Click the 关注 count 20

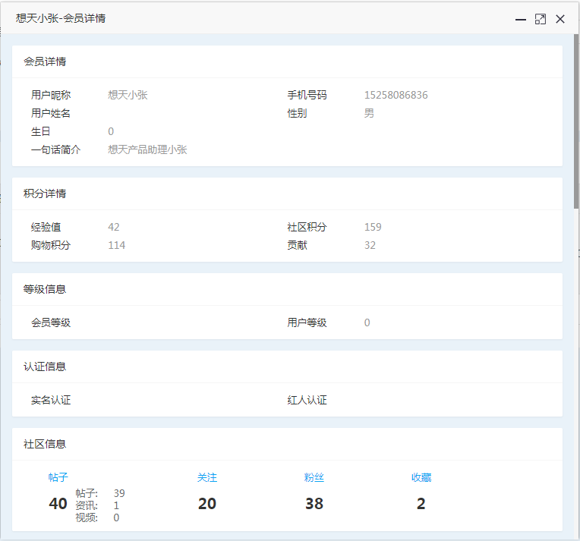click(207, 504)
